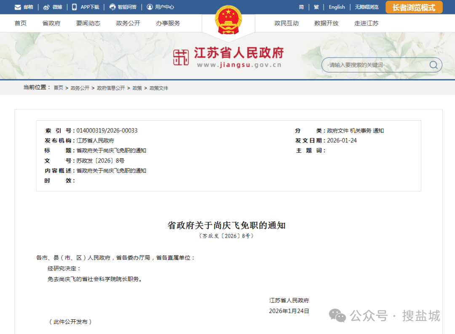
Task: Switch to traditional Chinese 繁
Action: click(x=316, y=7)
